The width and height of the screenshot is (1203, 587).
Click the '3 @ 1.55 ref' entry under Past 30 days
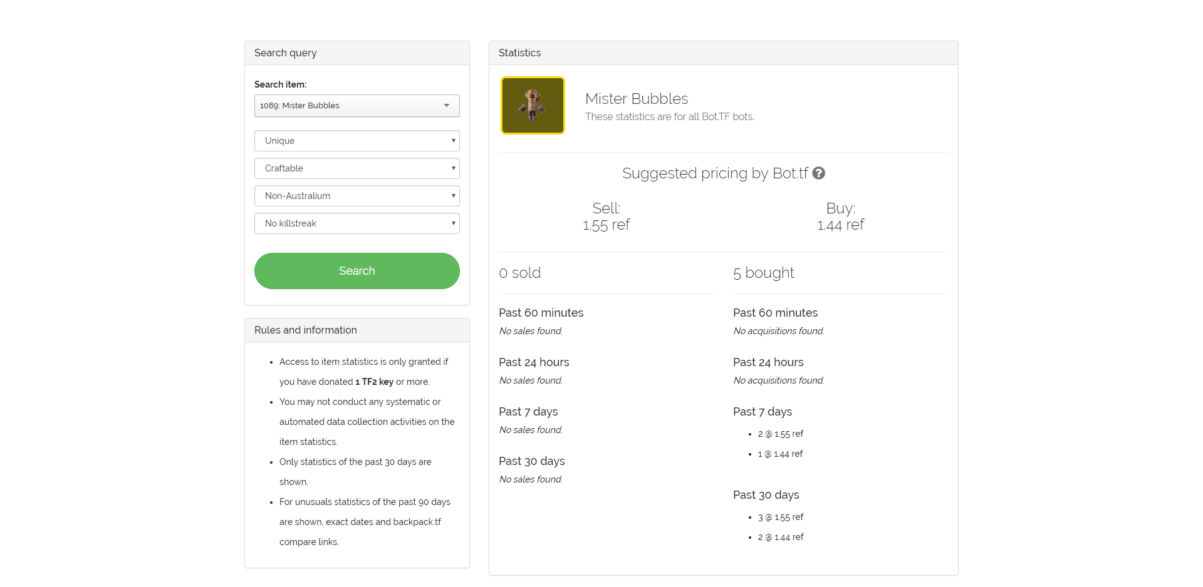781,518
